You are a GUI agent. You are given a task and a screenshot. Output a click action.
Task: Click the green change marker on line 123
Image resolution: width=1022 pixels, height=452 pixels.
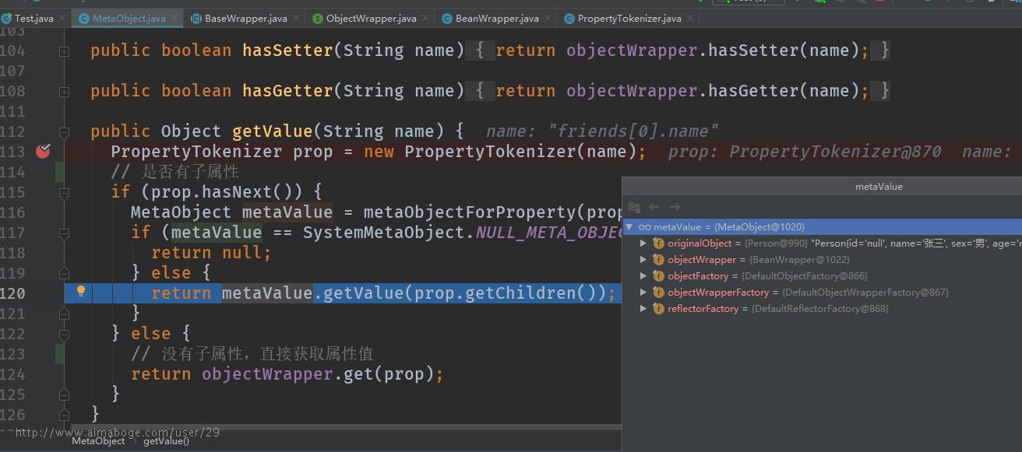(60, 353)
